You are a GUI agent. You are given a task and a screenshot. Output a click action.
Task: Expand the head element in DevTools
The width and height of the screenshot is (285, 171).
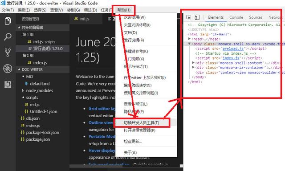189,39
